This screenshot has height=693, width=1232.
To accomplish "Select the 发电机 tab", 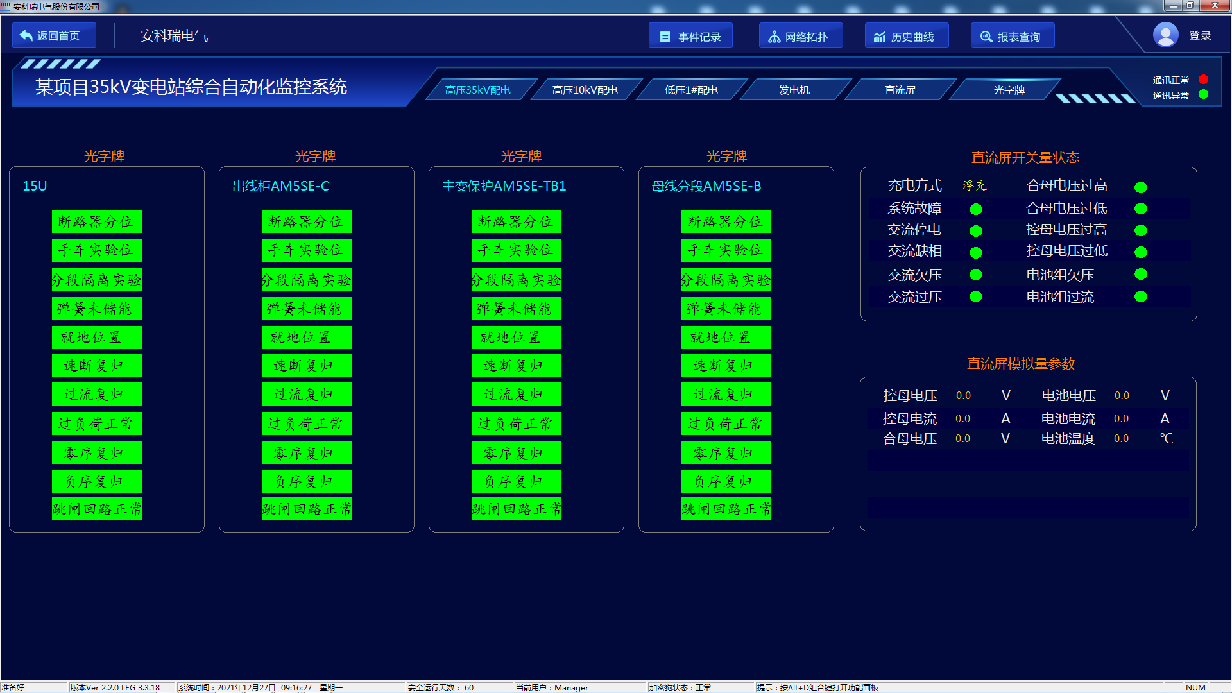I will [x=794, y=90].
